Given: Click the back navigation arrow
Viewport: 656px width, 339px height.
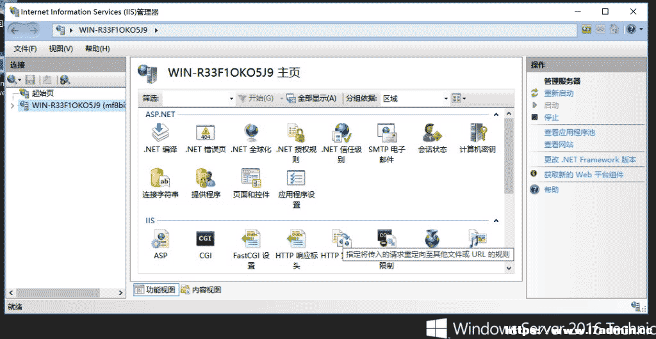Looking at the screenshot, I should coord(15,29).
